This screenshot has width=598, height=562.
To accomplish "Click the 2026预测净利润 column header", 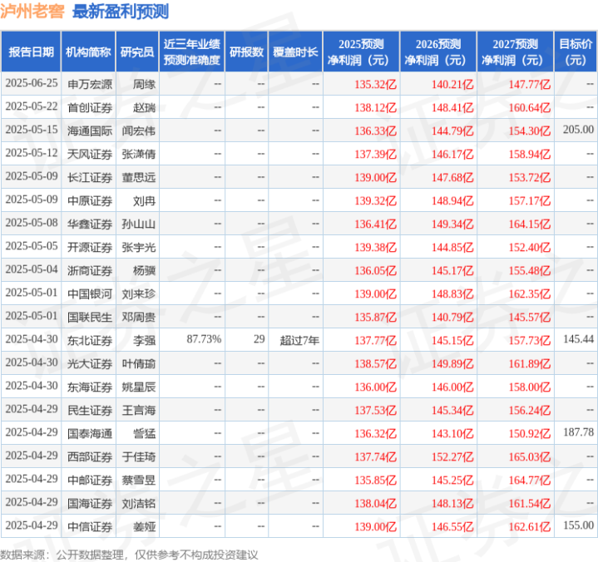I will pyautogui.click(x=438, y=52).
